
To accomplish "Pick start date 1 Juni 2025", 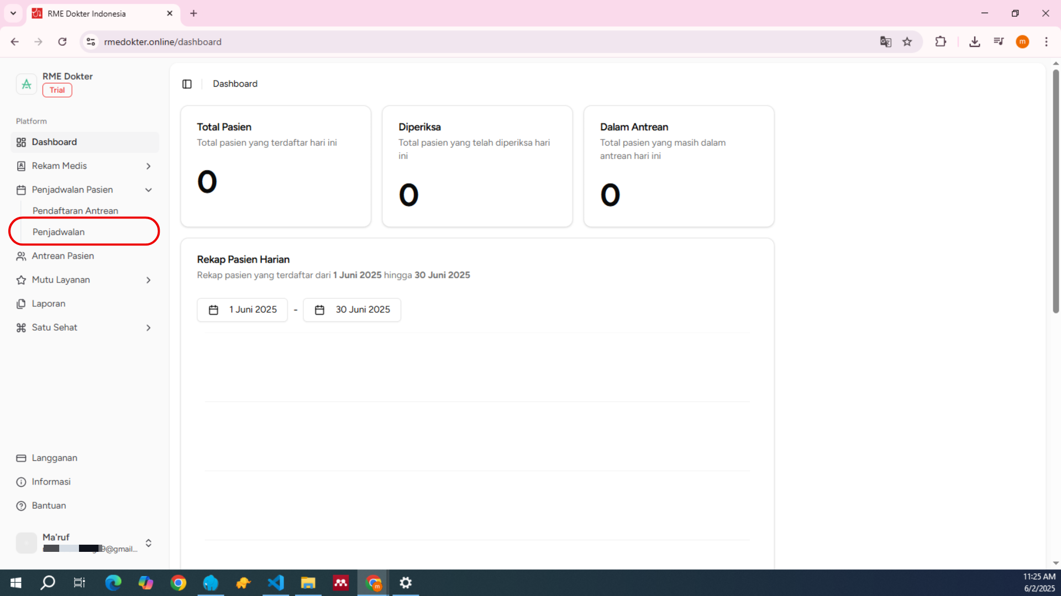I will click(x=242, y=310).
